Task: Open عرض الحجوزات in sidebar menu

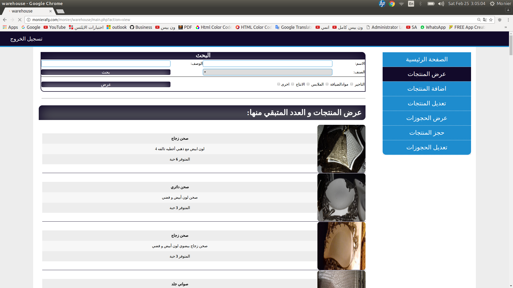Action: coord(427,118)
